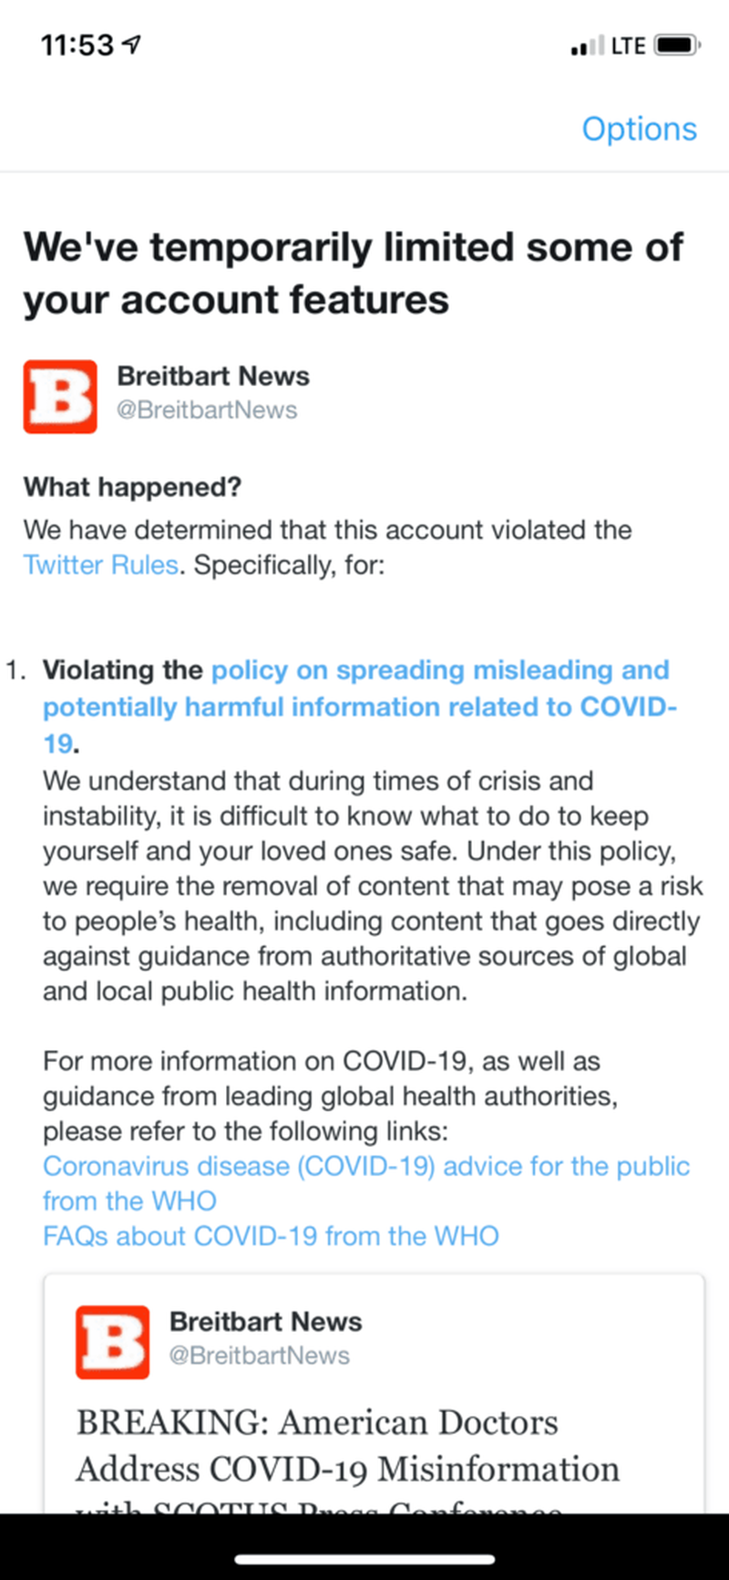Tap the 'What happened?' section heading
The height and width of the screenshot is (1580, 729).
[x=132, y=487]
